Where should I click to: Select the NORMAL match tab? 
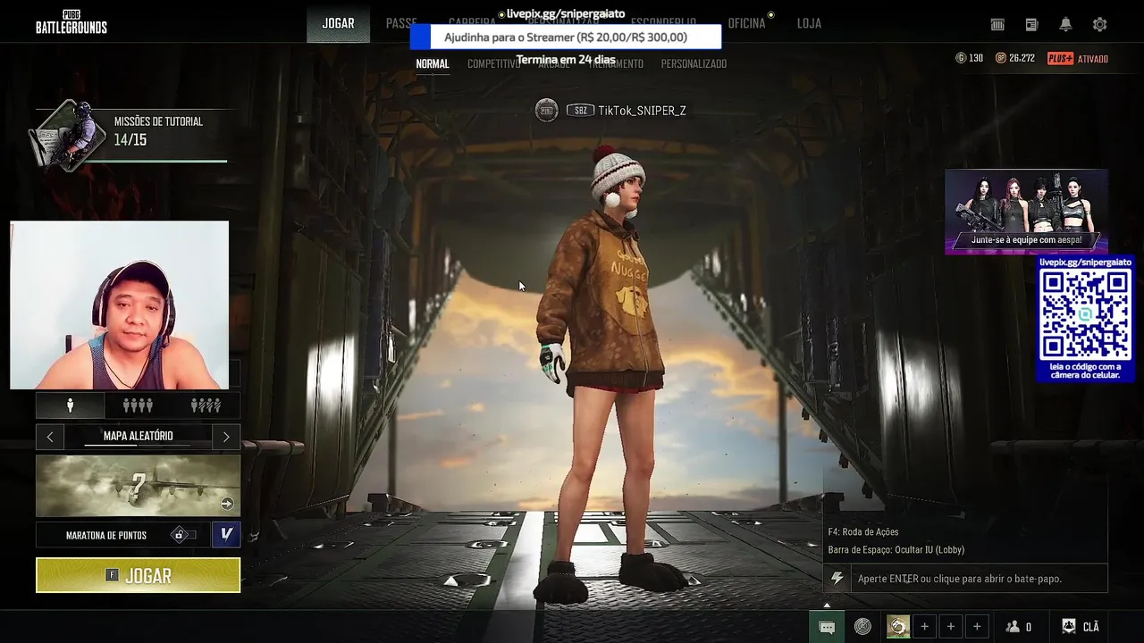tap(433, 64)
